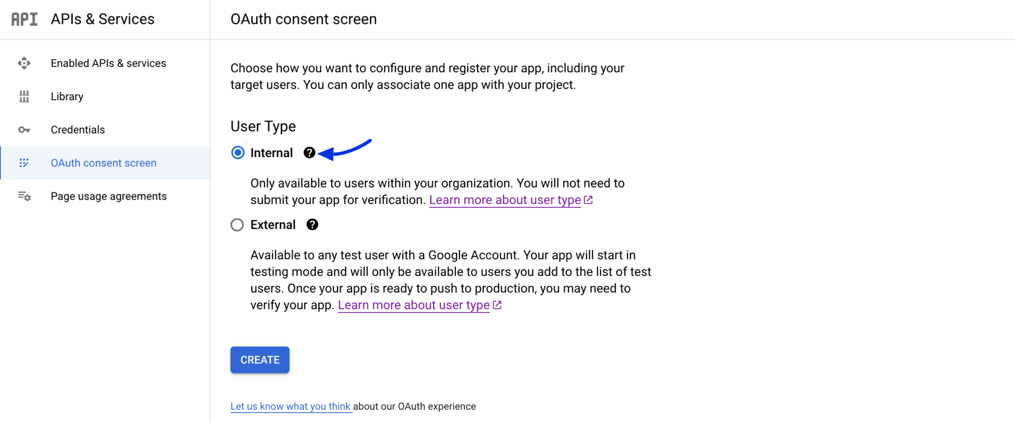Click the External option label text

tap(273, 225)
